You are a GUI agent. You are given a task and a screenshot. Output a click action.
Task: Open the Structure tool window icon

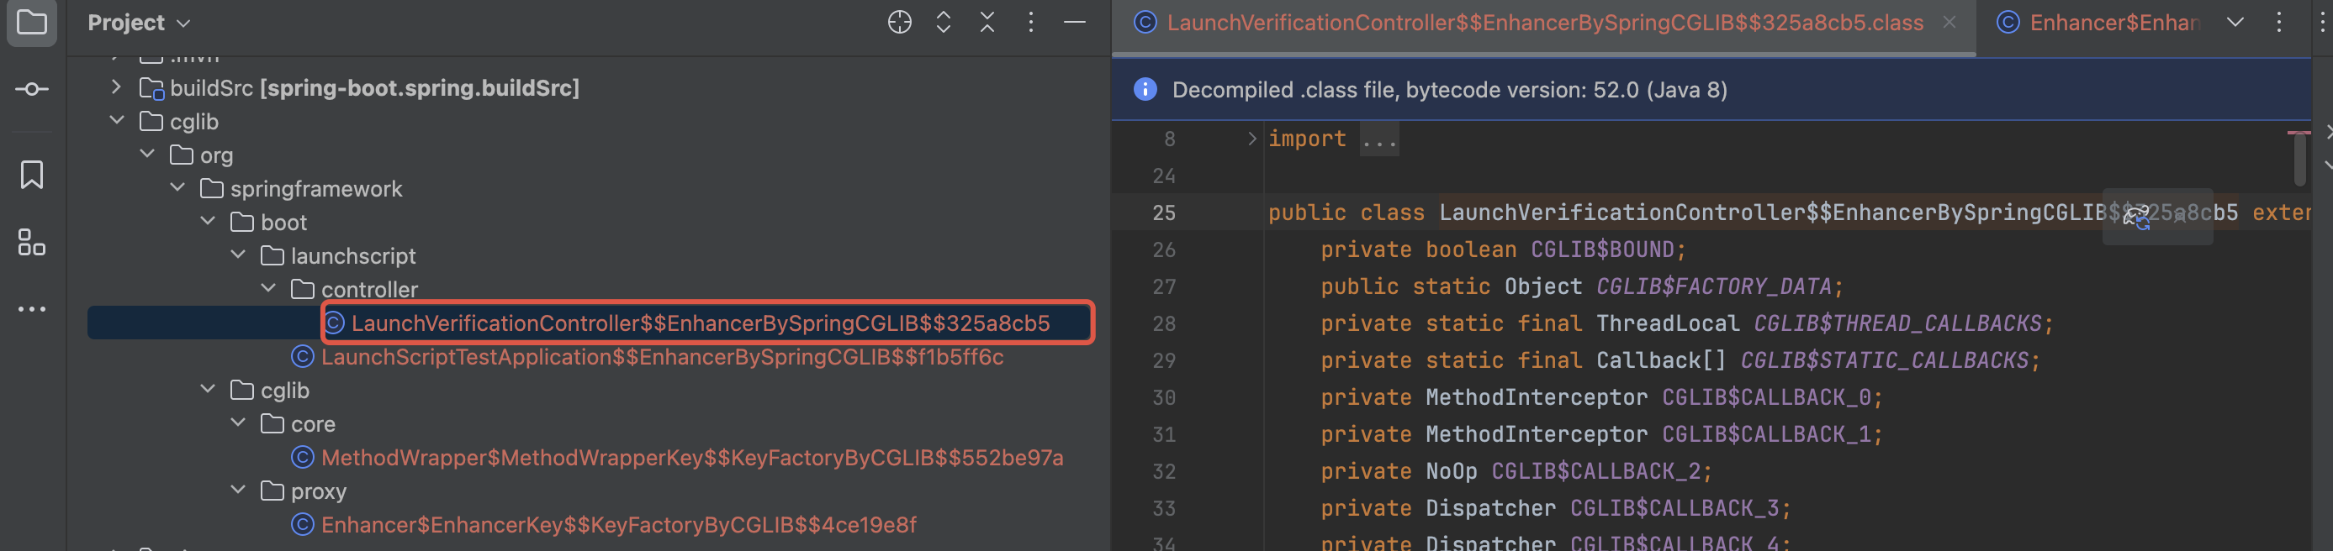pyautogui.click(x=32, y=242)
